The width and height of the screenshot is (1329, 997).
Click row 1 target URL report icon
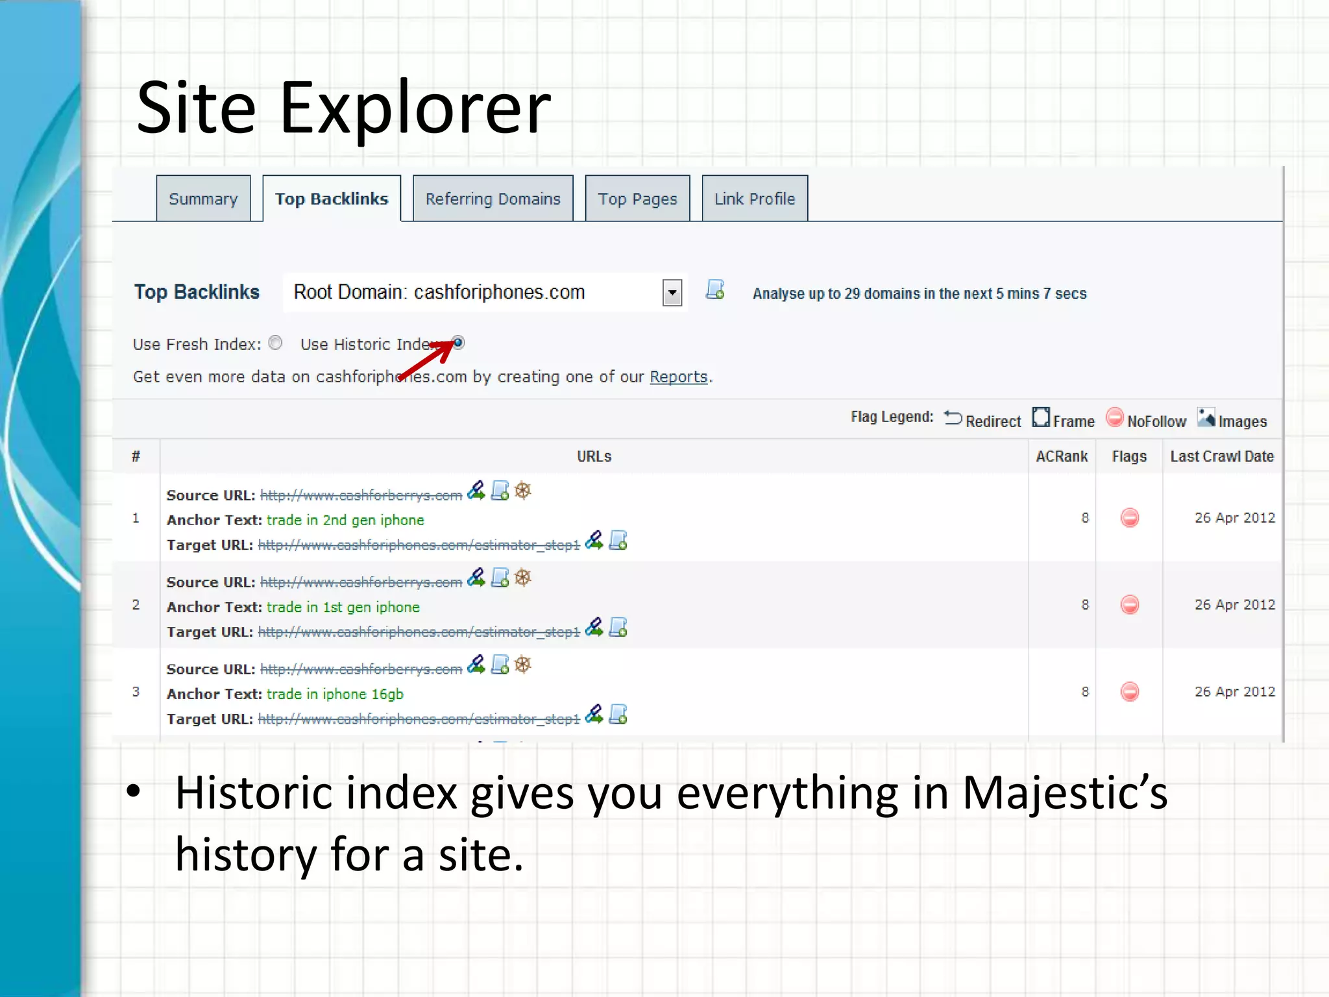(618, 540)
